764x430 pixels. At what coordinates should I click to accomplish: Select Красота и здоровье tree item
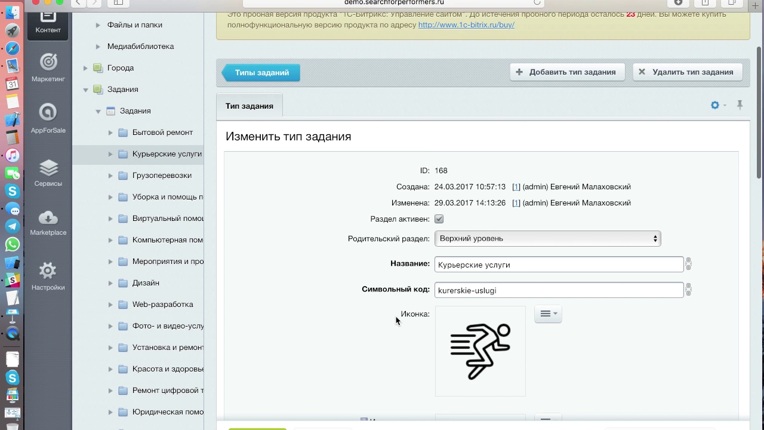(x=168, y=369)
